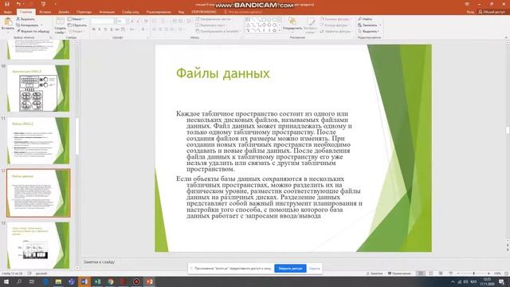Toggle text shadow (S) formatting
This screenshot has height=287, width=510.
[x=112, y=29]
